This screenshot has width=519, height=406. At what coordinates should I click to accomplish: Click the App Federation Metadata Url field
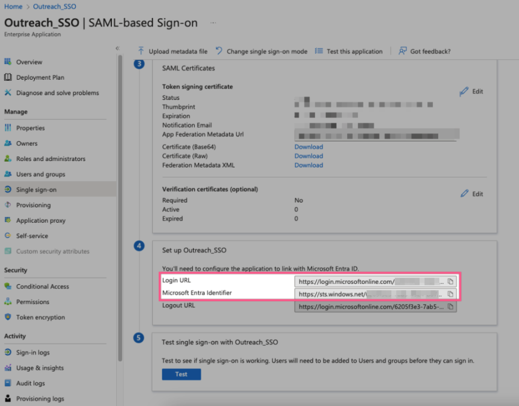tap(377, 135)
